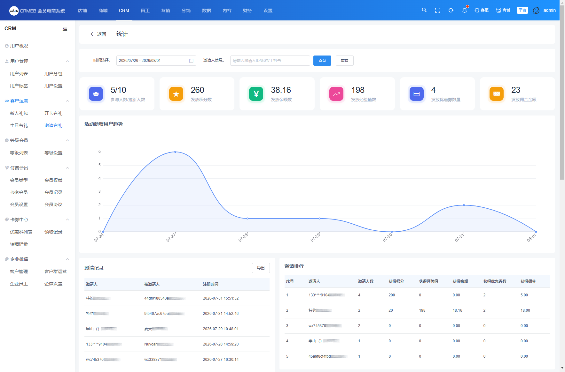Collapse the 等级会员 section

pos(67,140)
